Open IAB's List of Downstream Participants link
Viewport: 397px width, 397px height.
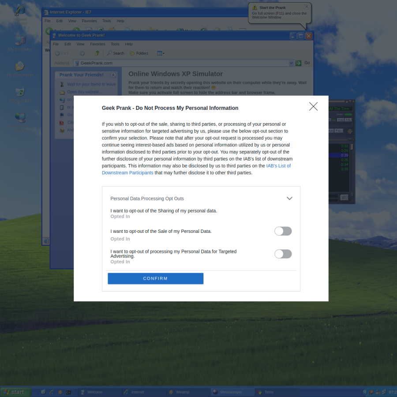pyautogui.click(x=196, y=169)
